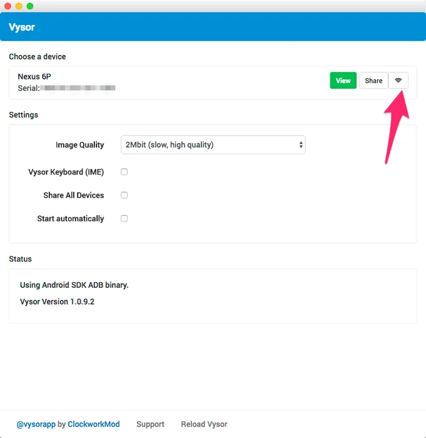Click the Vysor title in header
The height and width of the screenshot is (438, 426).
pyautogui.click(x=22, y=27)
